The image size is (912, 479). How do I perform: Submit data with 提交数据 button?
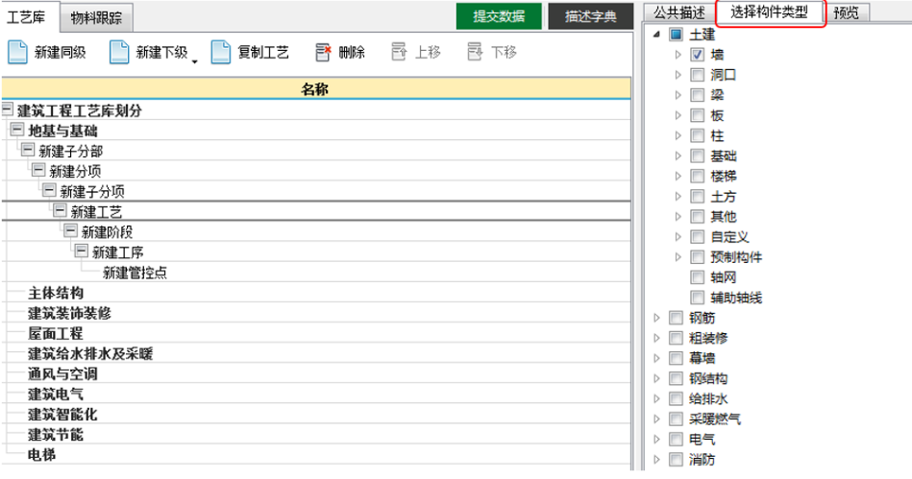(x=499, y=16)
